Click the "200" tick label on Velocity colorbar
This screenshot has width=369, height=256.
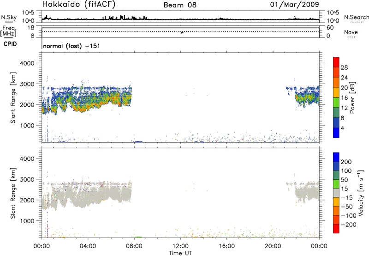pos(346,162)
